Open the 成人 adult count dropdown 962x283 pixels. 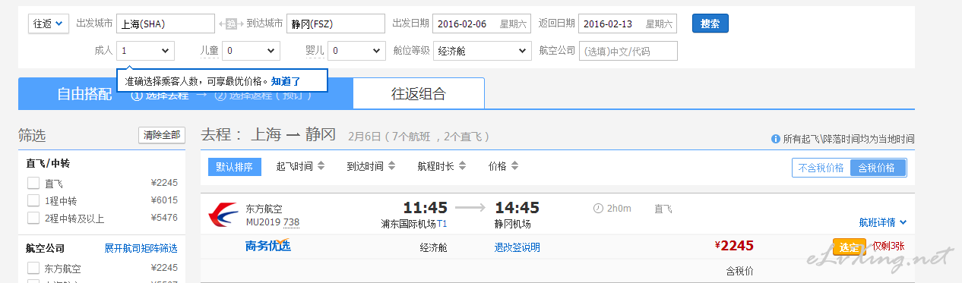click(x=146, y=51)
